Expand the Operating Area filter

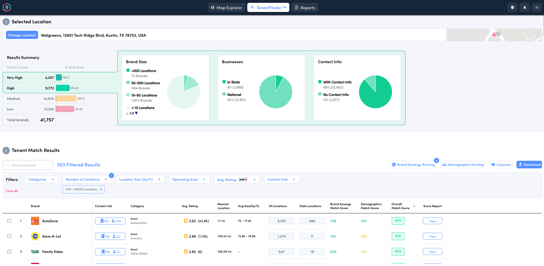point(189,179)
